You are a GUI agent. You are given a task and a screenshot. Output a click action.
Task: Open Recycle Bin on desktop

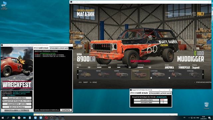tap(206, 106)
